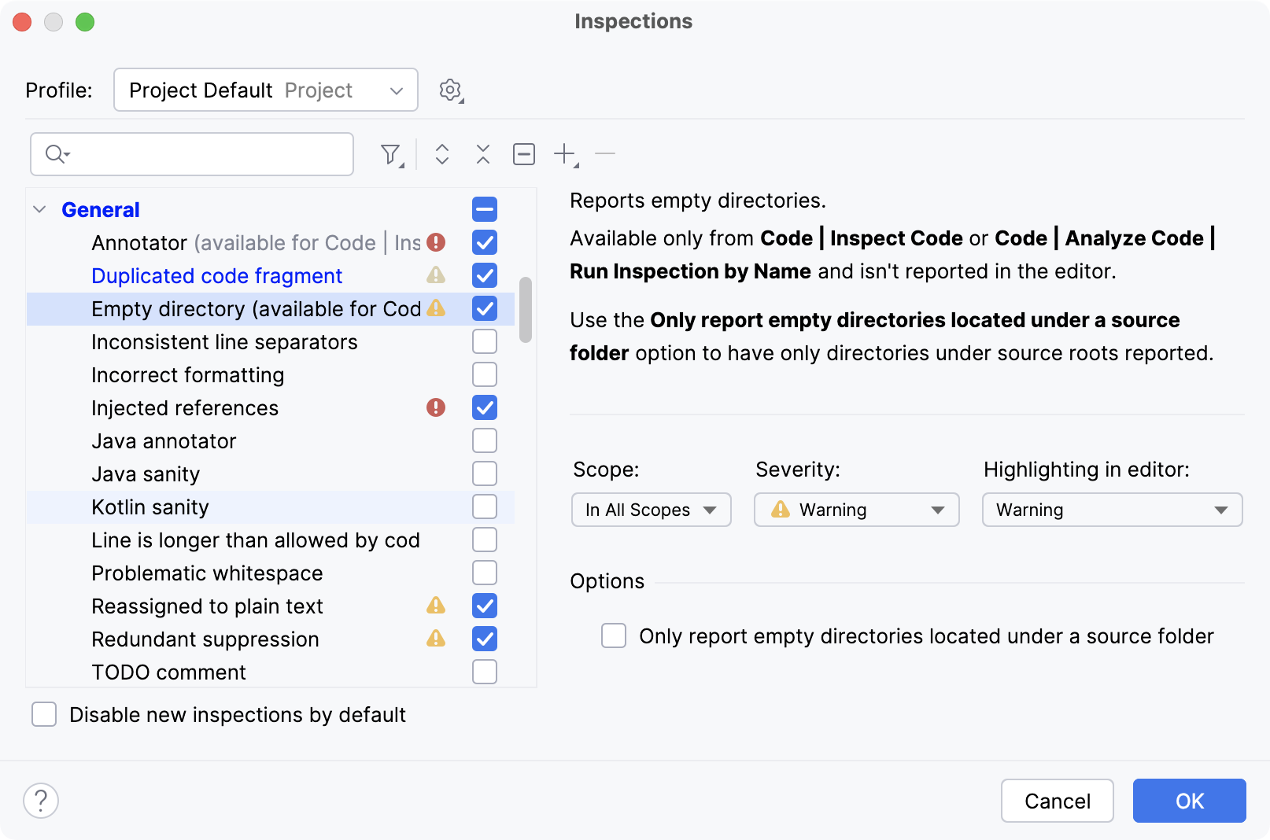
Task: Click the error icon beside Injected references
Action: pos(437,407)
